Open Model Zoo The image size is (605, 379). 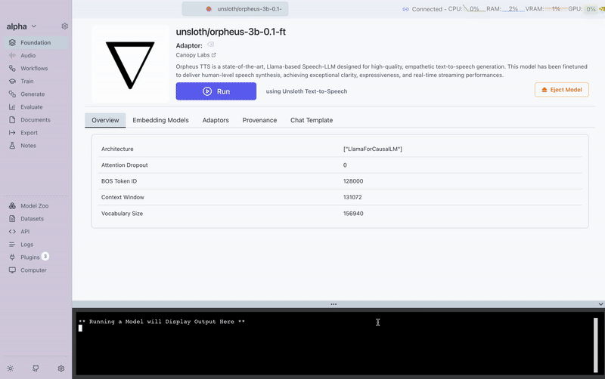click(x=34, y=206)
